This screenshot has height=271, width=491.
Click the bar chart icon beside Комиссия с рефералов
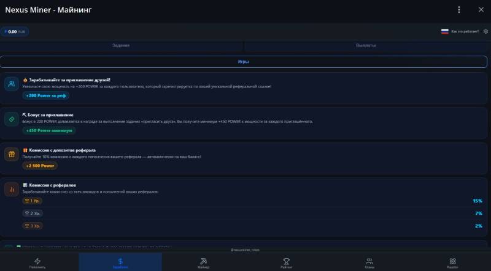[12, 189]
